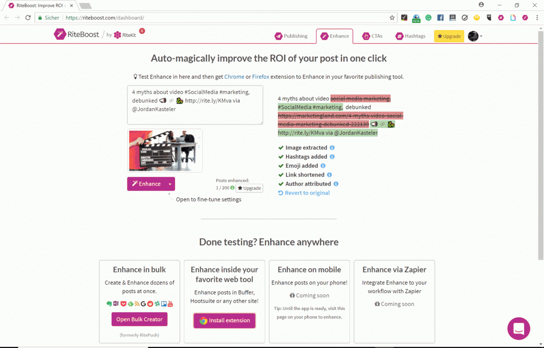Click the Facebook extension icon in toolbar
Screen dimensions: 544x348
point(440,18)
